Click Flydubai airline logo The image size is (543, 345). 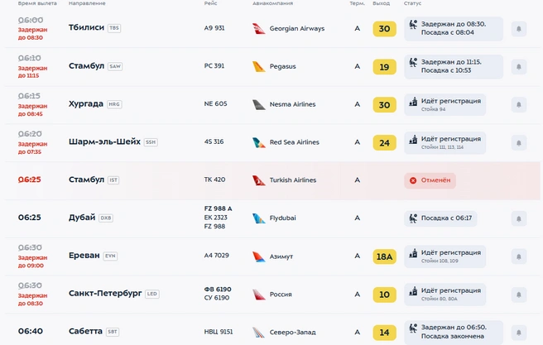point(259,218)
